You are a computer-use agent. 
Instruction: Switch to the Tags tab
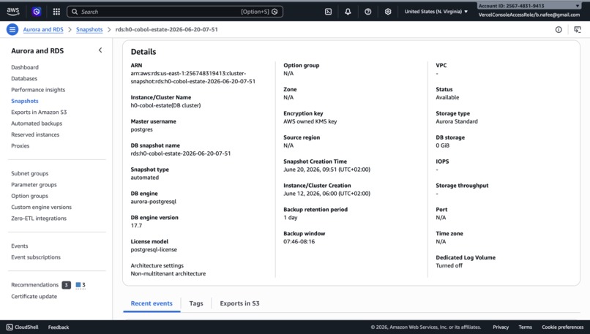point(196,303)
